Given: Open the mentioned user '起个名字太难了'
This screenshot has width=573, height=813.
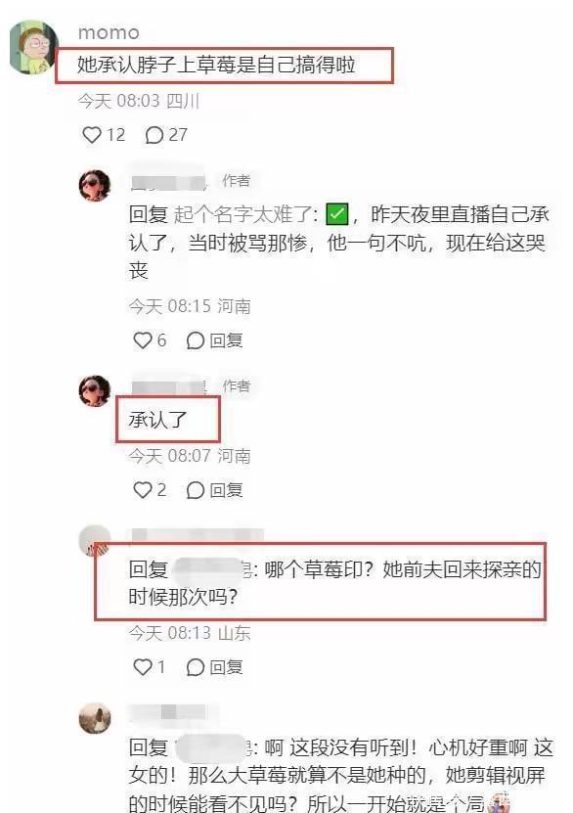Looking at the screenshot, I should click(242, 214).
